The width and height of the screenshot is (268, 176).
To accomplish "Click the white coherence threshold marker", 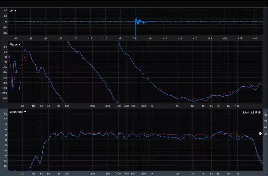I will point(261,134).
